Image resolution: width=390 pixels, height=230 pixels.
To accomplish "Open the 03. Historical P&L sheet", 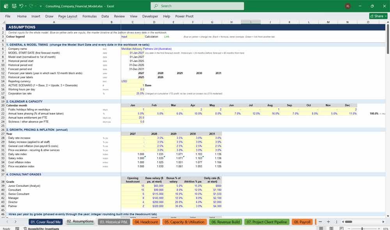I will coord(113,222).
